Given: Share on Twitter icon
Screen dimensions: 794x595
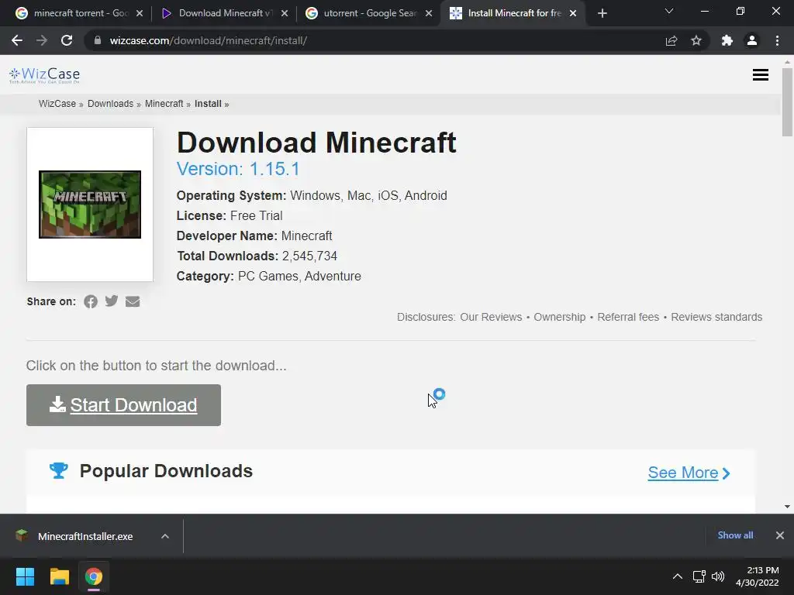Looking at the screenshot, I should [x=112, y=301].
